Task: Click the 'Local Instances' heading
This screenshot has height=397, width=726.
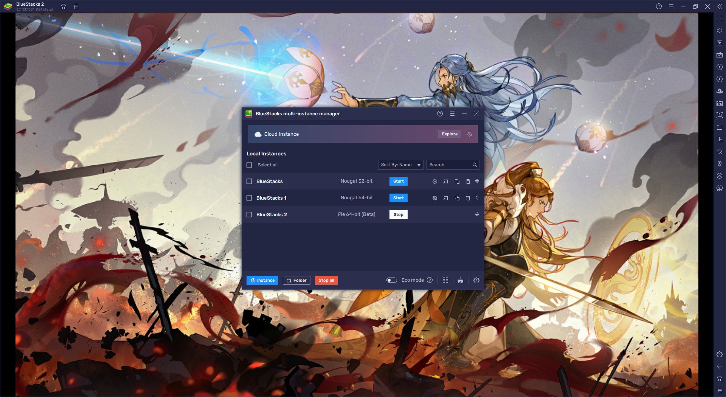Action: tap(266, 154)
